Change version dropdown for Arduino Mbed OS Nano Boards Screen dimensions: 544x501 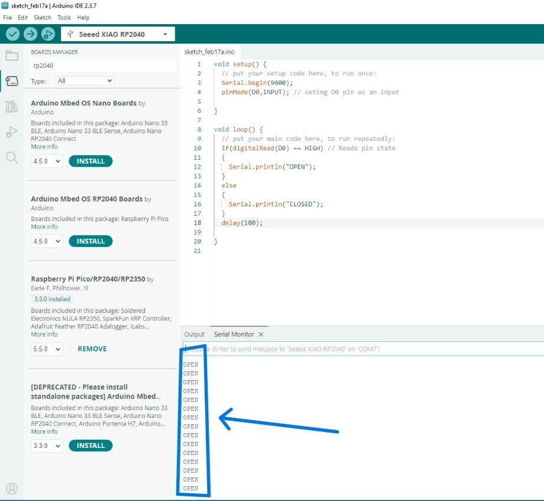point(46,161)
